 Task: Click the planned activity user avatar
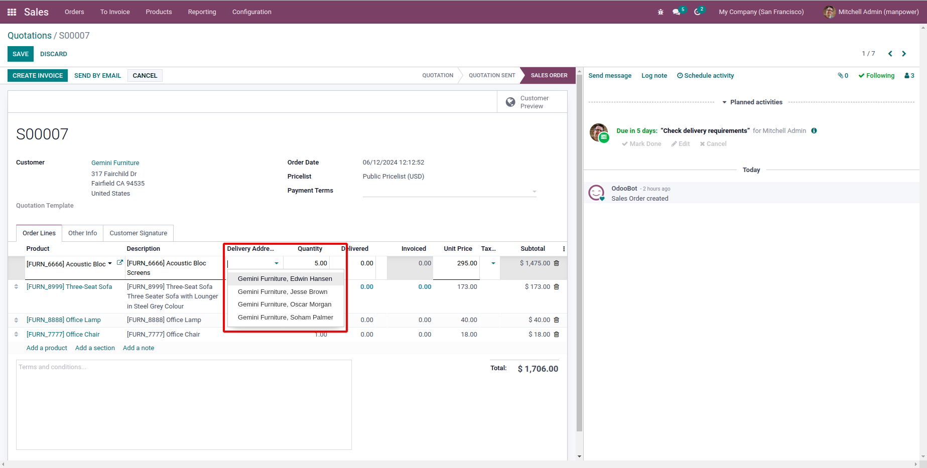click(x=599, y=132)
